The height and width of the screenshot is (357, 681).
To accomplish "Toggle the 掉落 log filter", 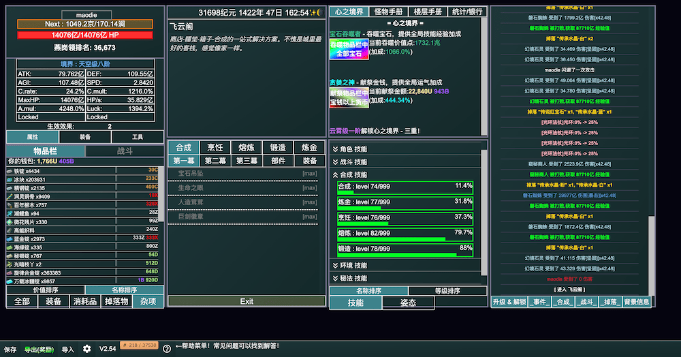I will tap(611, 302).
